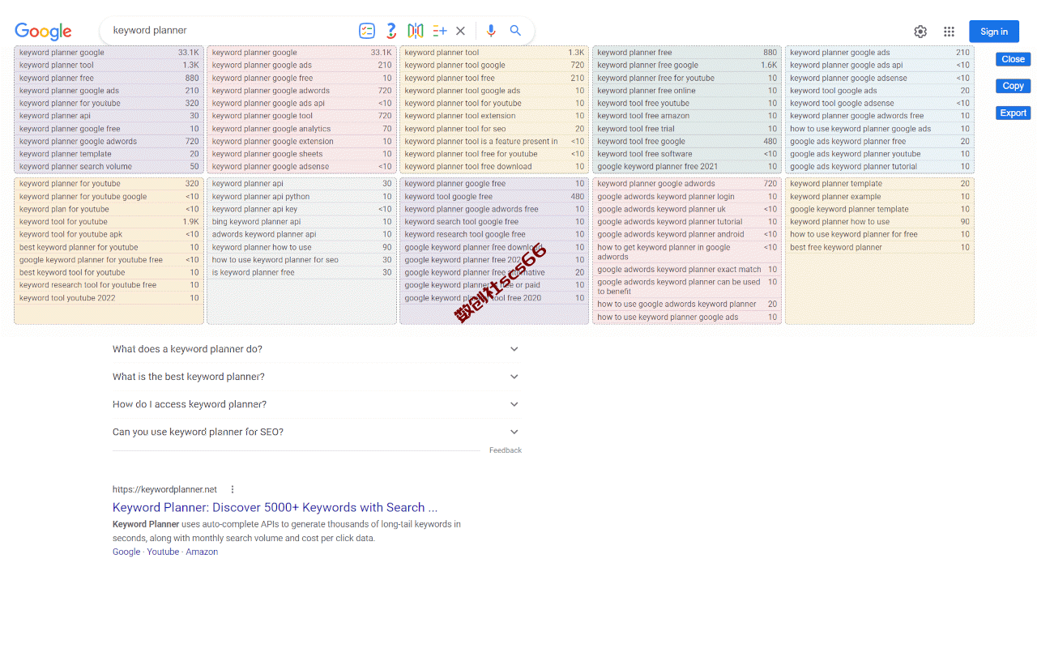Open the Google apps grid
This screenshot has height=648, width=1037.
point(949,32)
